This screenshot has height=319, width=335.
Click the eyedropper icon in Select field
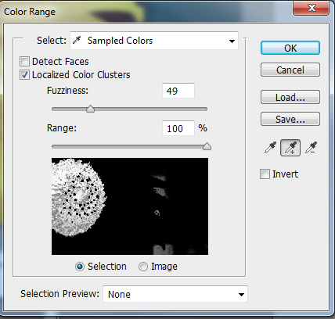tap(77, 41)
